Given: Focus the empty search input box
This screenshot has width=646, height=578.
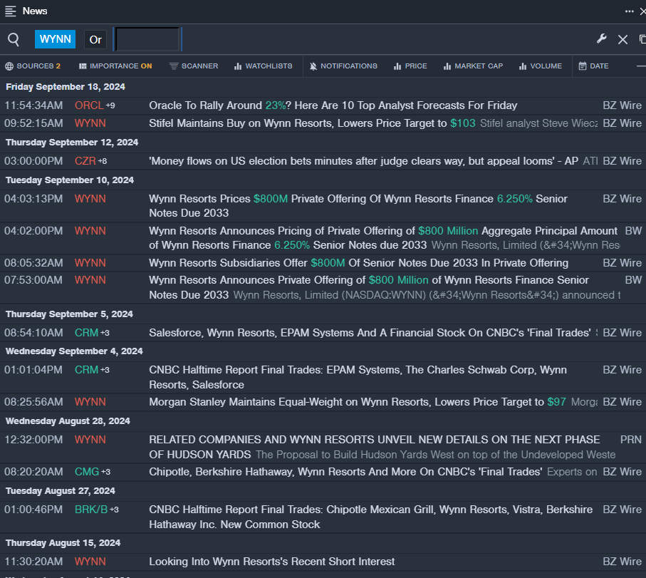Looking at the screenshot, I should click(x=147, y=40).
